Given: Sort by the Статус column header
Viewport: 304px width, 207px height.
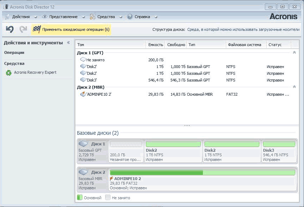Looking at the screenshot, I should 279,45.
